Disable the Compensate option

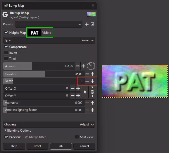[6, 47]
